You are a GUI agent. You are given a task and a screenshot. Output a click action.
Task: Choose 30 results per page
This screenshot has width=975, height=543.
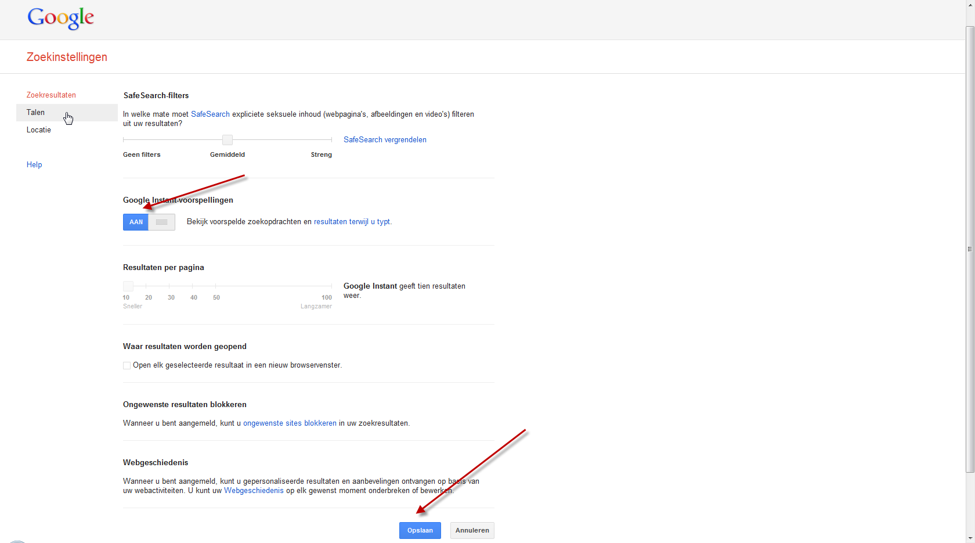[x=171, y=297]
